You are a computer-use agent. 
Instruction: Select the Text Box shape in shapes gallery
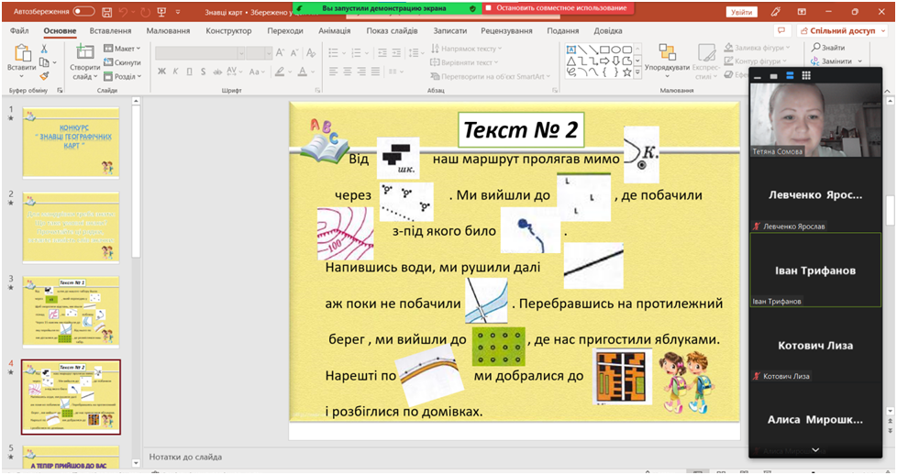pos(570,50)
